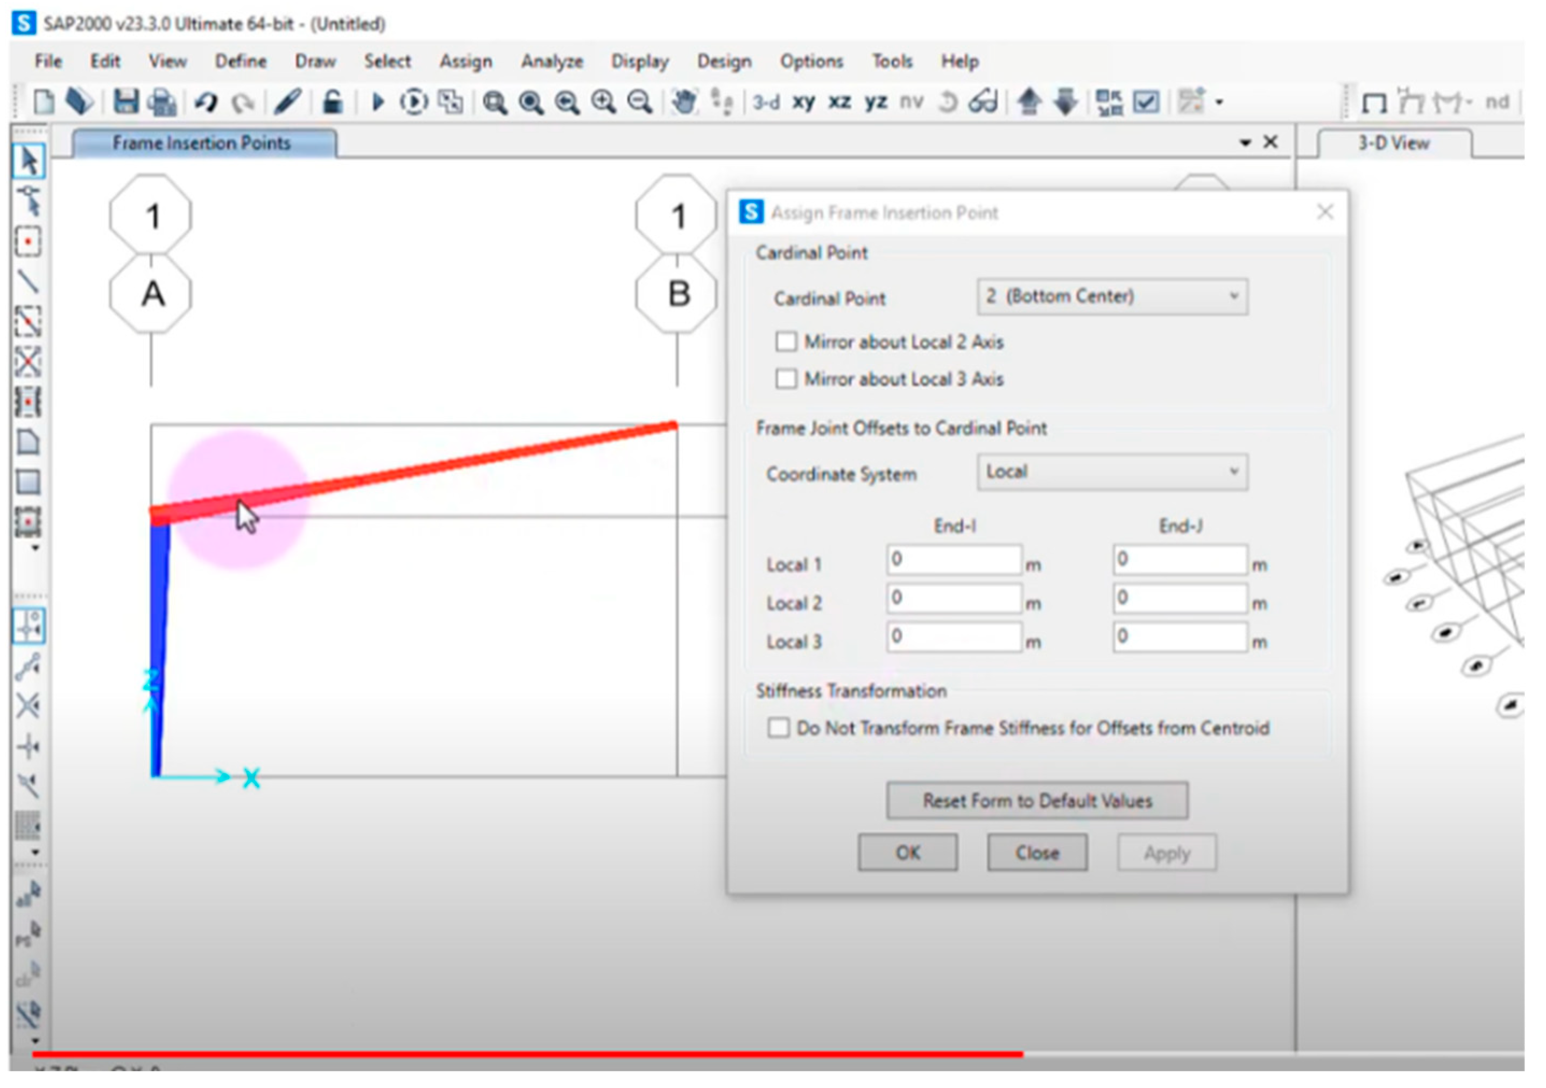1546x1088 pixels.
Task: Choose the draw frame line tool
Action: click(x=29, y=281)
